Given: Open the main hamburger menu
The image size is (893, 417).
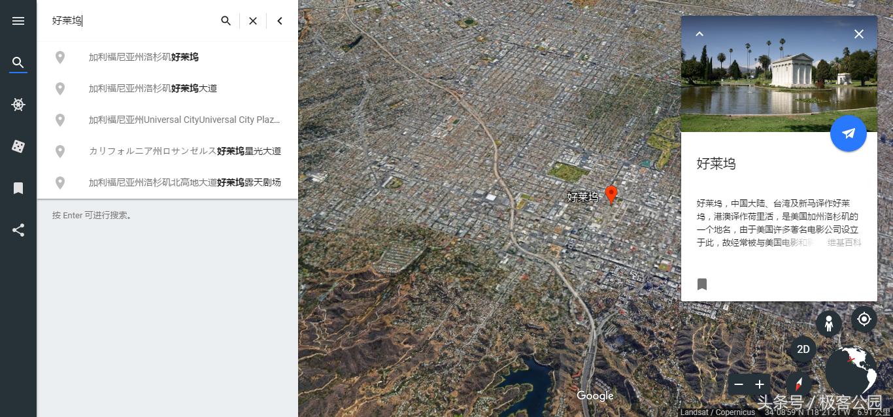Looking at the screenshot, I should tap(18, 20).
